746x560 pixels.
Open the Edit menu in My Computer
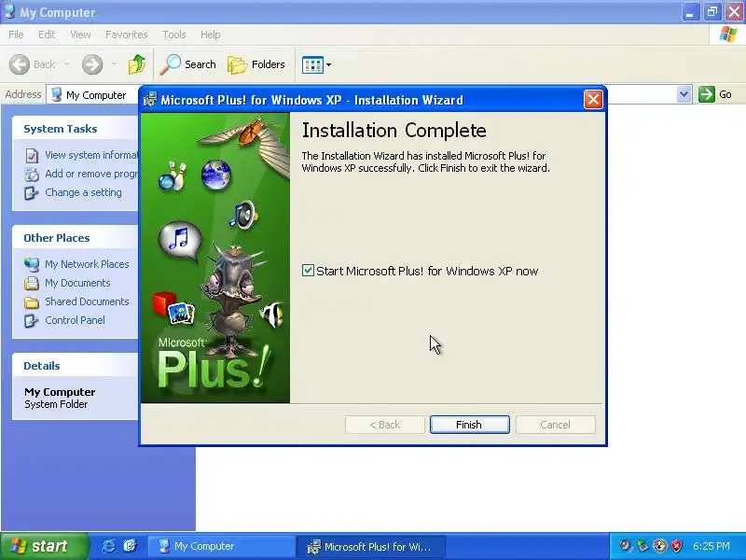tap(47, 35)
